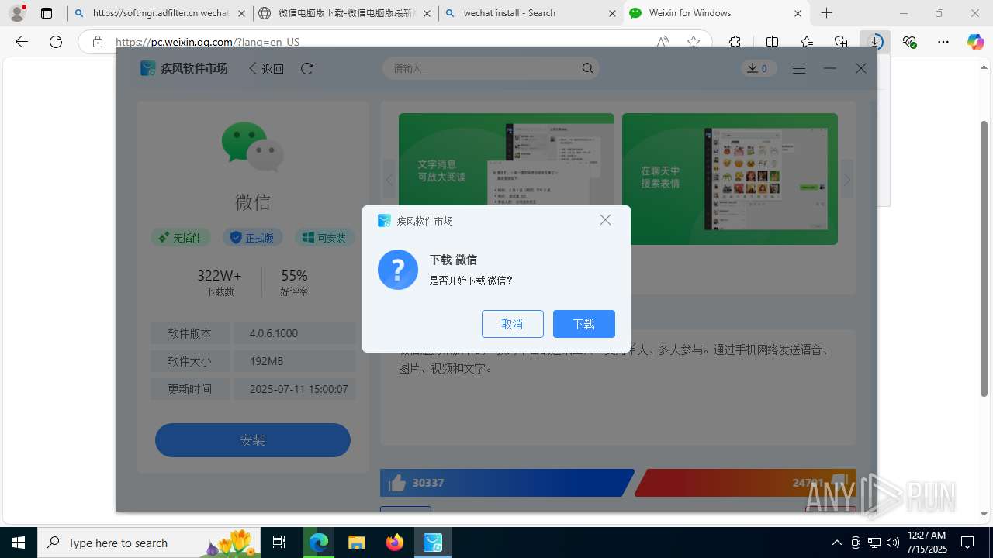Screen dimensions: 993x558
Task: Open Edge browser essentials icon
Action: point(909,42)
